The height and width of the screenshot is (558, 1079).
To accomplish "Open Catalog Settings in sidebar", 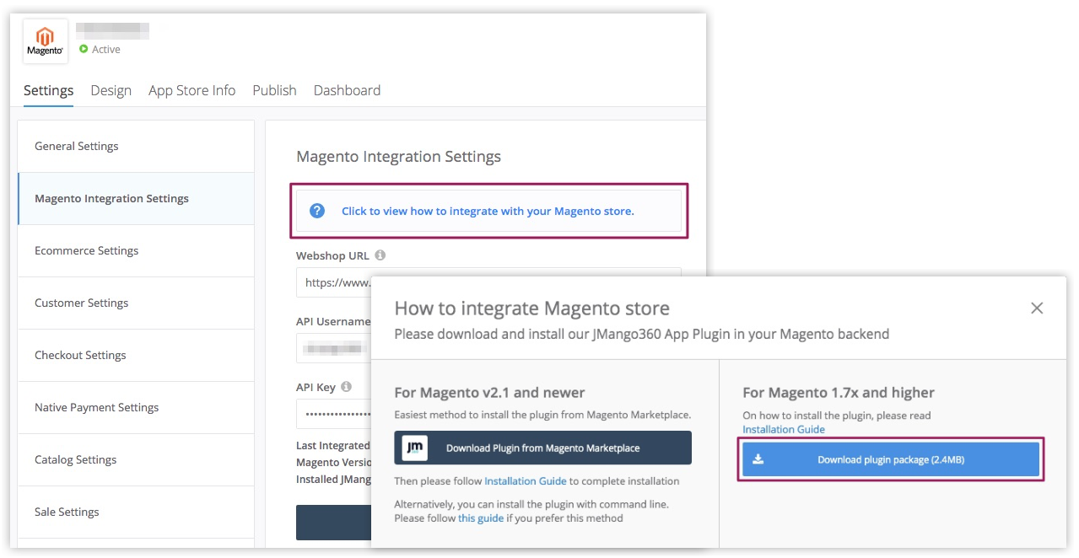I will tap(136, 459).
